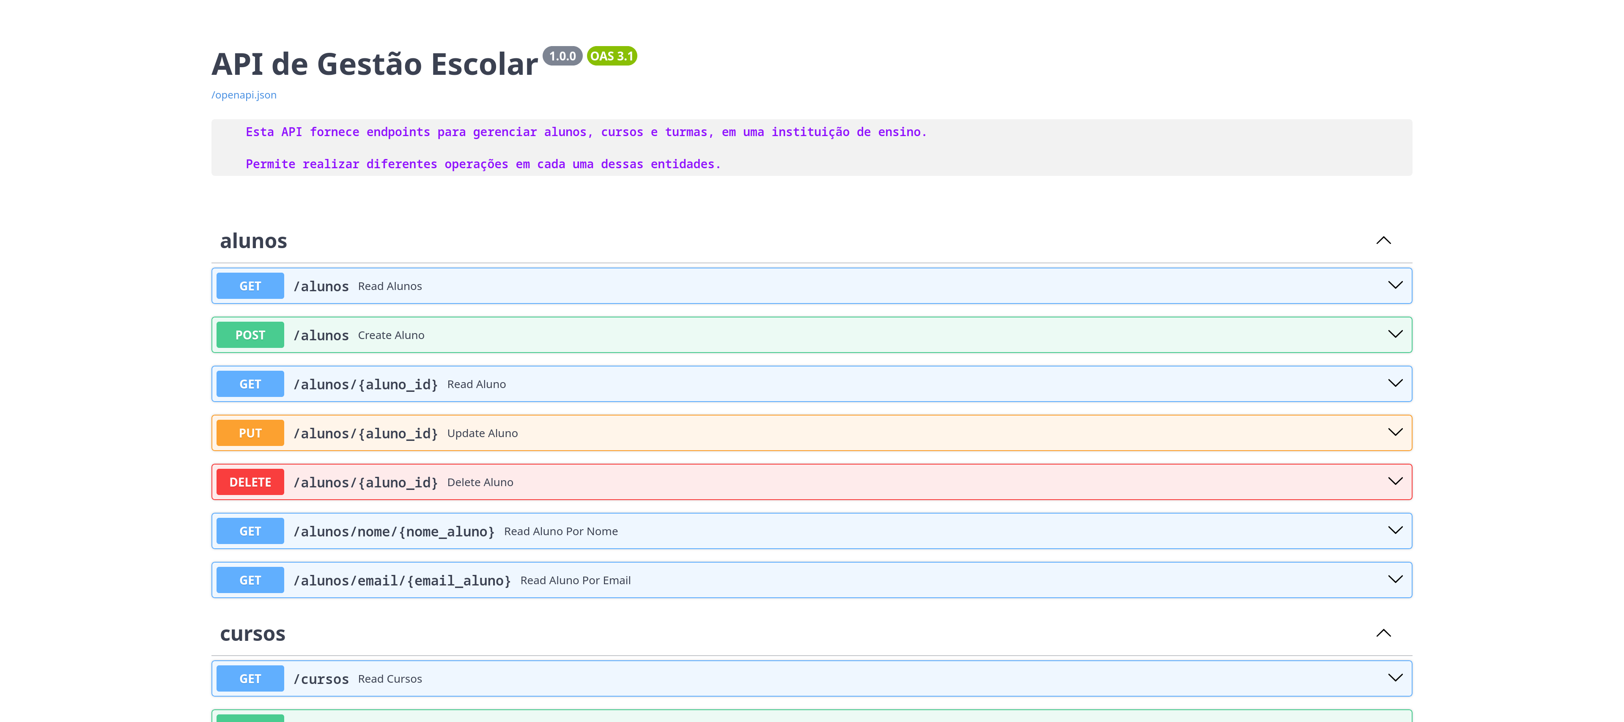Select the GET badge for /alunos/{aluno_id}

point(250,384)
